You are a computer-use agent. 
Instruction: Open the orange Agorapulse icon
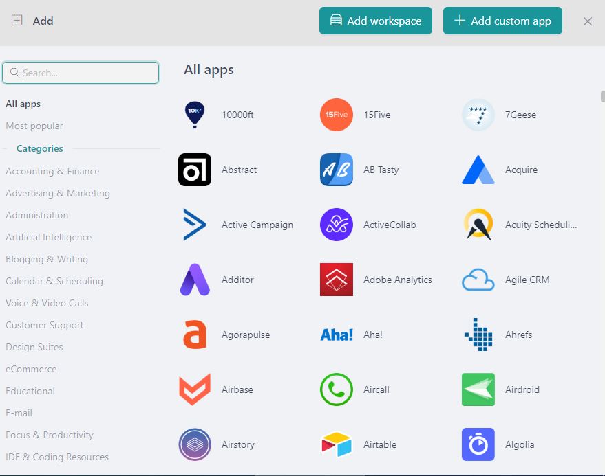pyautogui.click(x=195, y=335)
